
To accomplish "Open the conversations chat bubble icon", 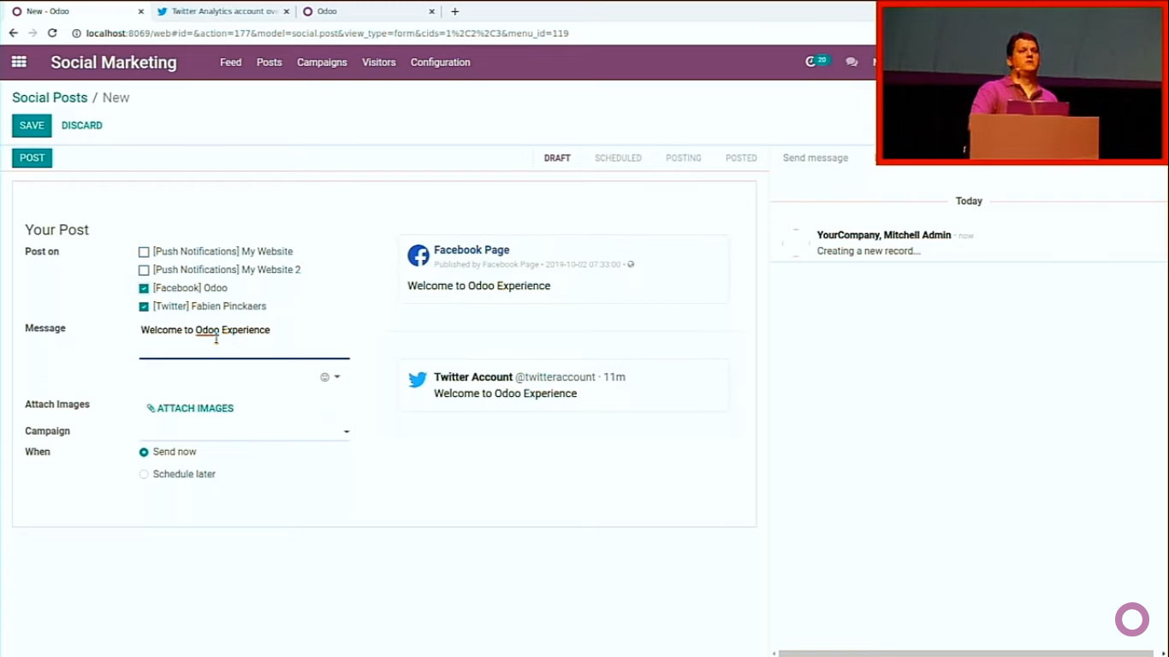I will click(852, 62).
